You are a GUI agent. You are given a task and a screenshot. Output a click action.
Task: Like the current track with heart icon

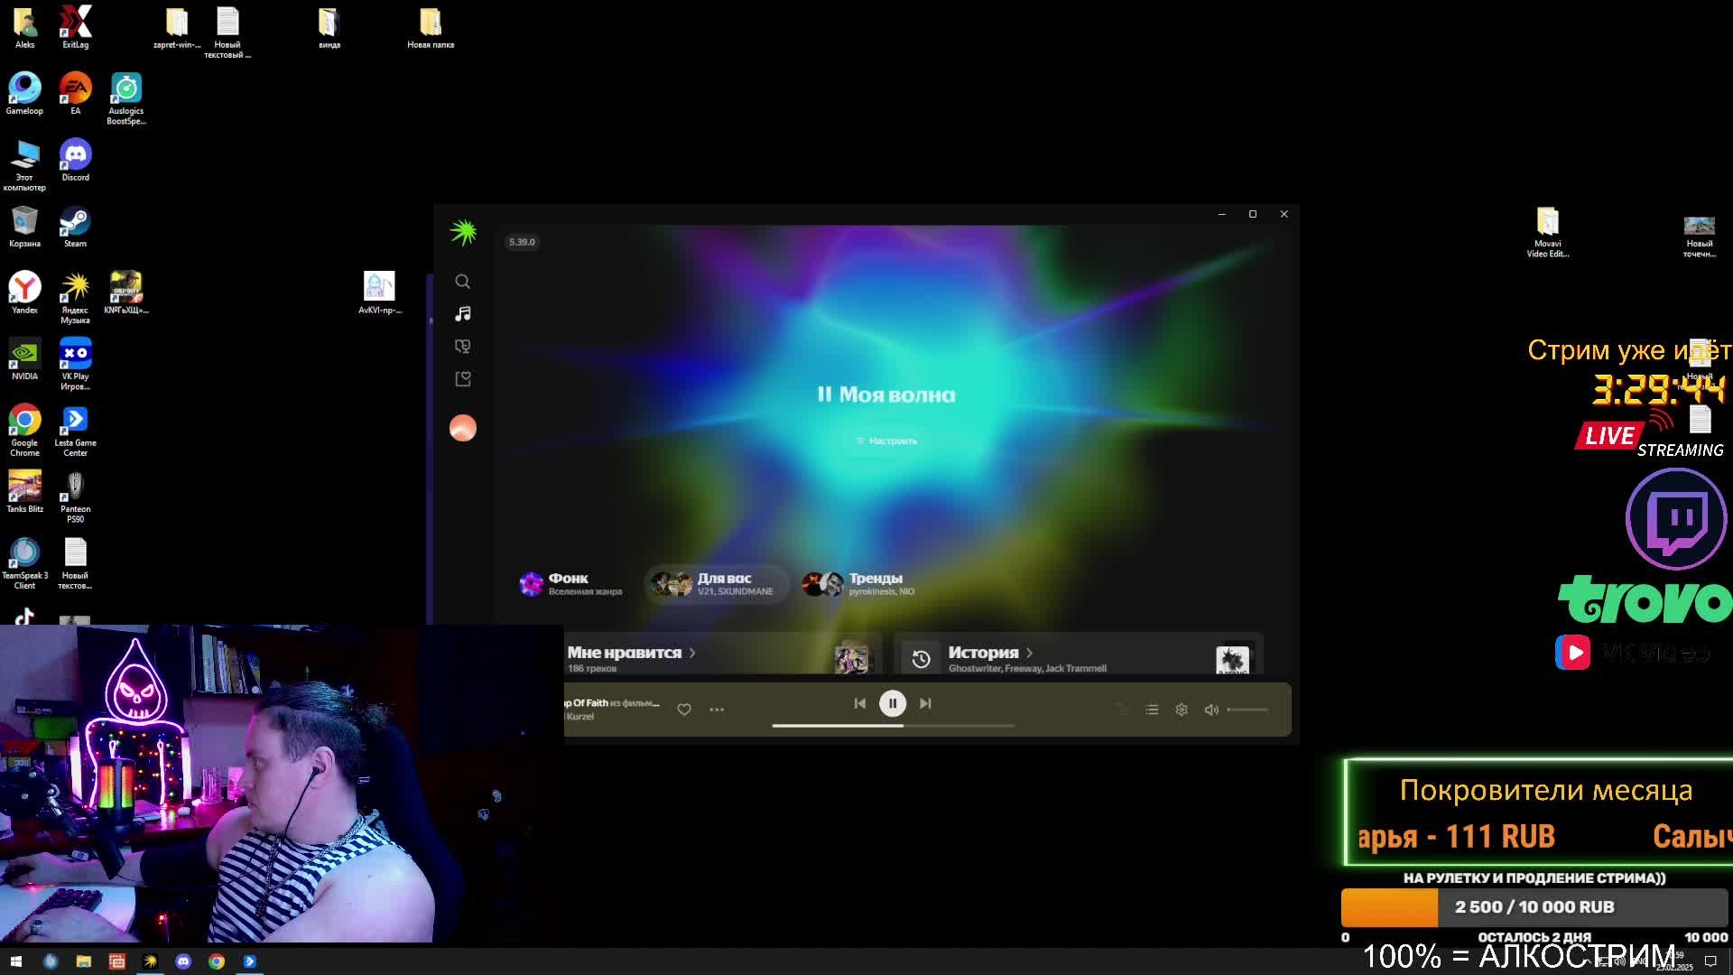[x=684, y=710]
